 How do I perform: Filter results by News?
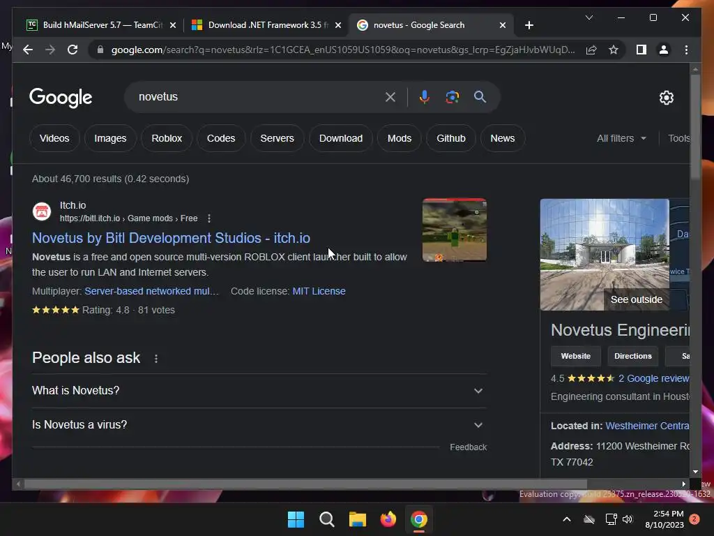coord(502,138)
